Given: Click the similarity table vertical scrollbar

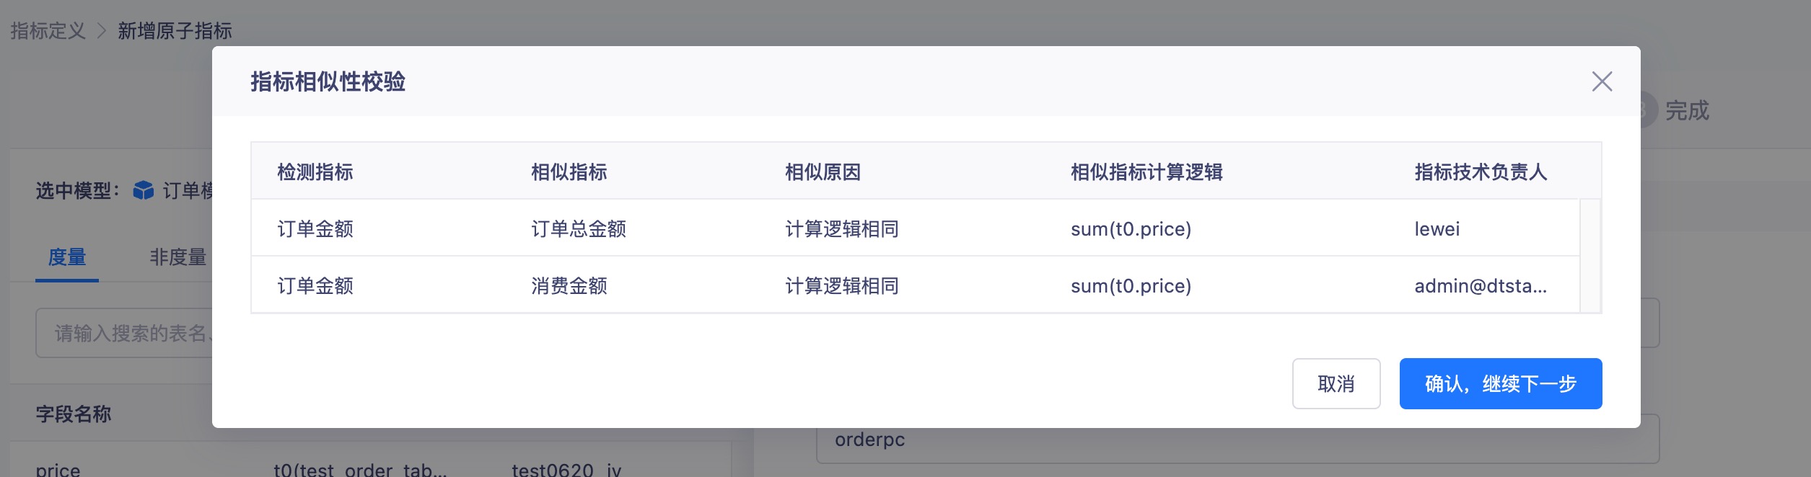Looking at the screenshot, I should [x=1590, y=256].
